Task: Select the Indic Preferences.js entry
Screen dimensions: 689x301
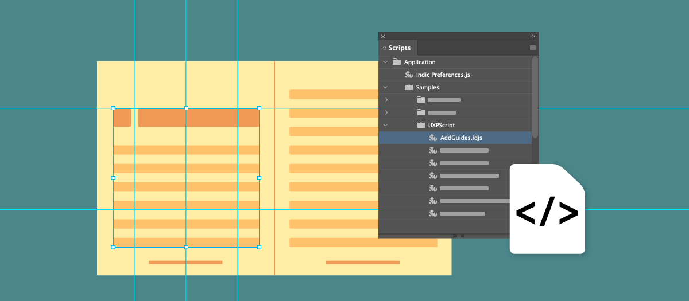Action: click(443, 75)
